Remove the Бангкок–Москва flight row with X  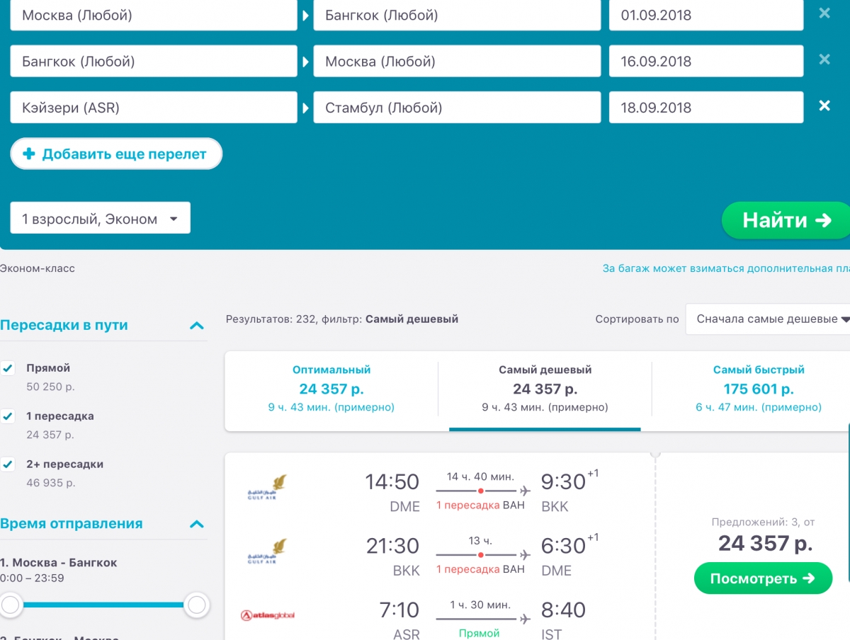point(824,60)
